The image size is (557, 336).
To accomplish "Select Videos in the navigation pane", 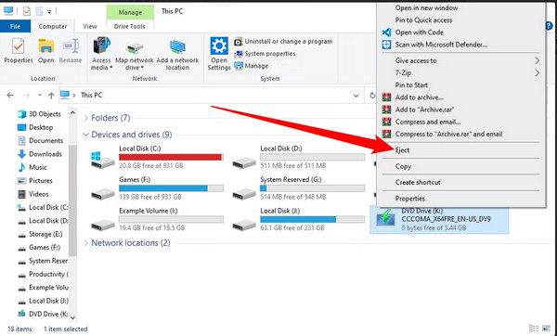I will (33, 194).
